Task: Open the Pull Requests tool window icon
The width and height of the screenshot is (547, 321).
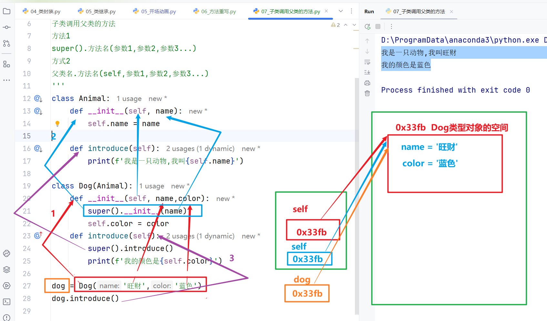Action: click(x=6, y=43)
